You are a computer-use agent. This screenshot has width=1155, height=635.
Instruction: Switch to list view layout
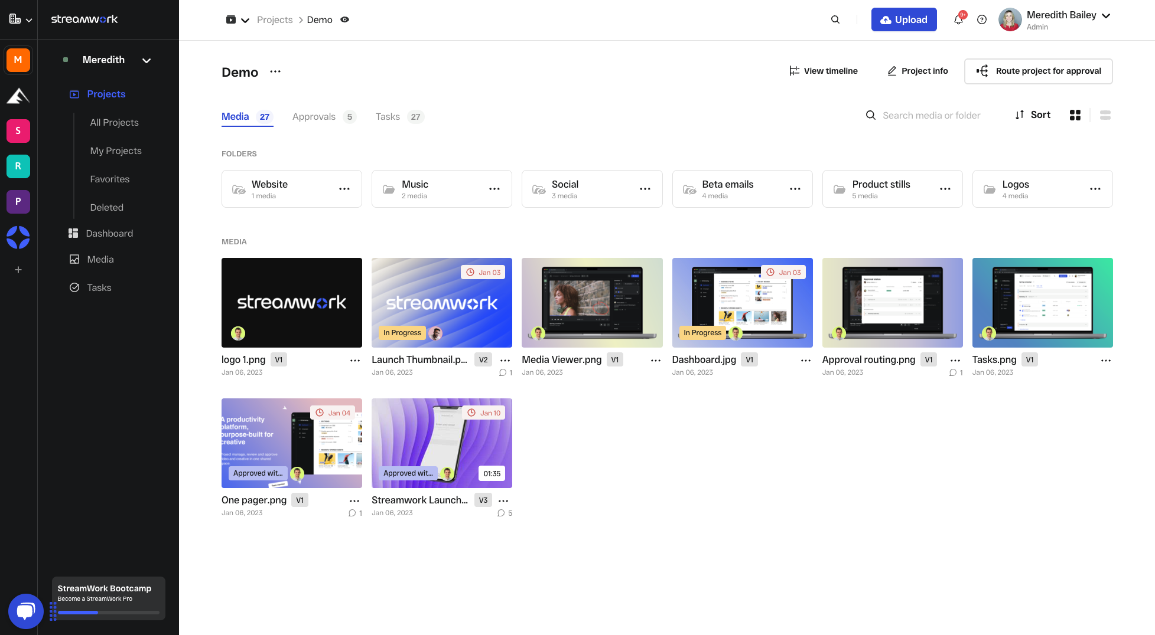pyautogui.click(x=1105, y=115)
